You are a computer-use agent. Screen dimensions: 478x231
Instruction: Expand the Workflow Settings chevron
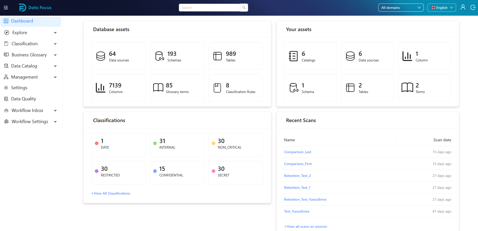[x=55, y=122]
